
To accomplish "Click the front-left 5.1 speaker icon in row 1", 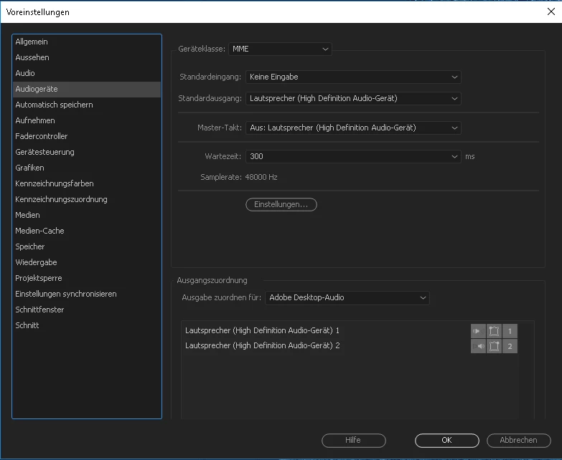I will point(494,331).
